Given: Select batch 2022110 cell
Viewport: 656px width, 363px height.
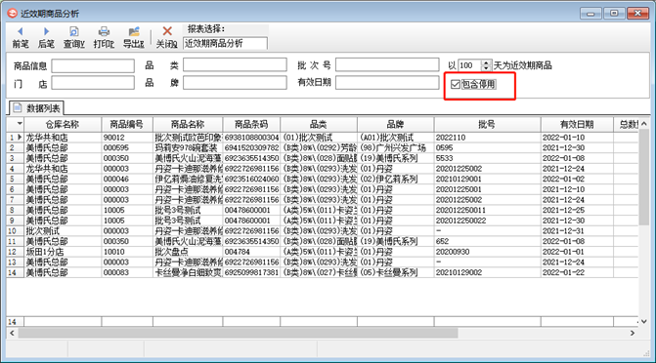Looking at the screenshot, I should coord(487,138).
